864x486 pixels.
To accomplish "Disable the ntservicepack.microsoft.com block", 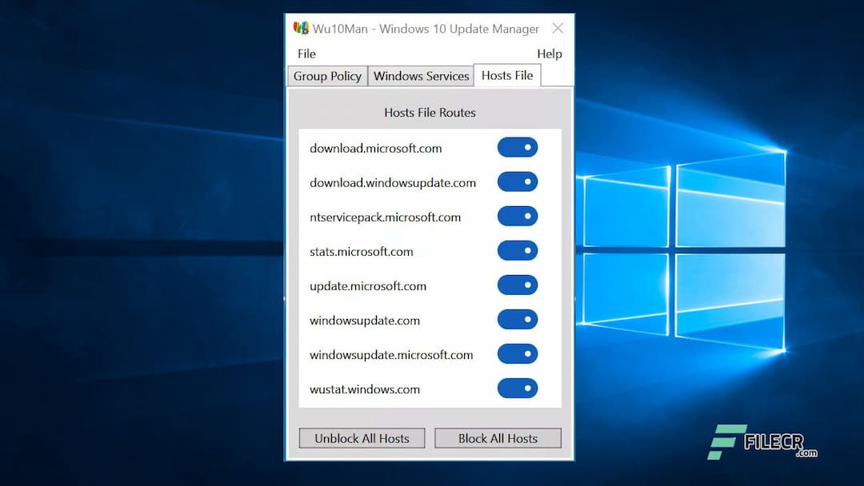I will point(517,216).
